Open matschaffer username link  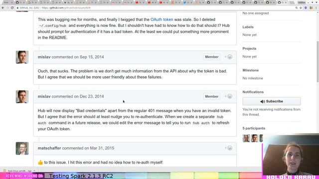(x=49, y=148)
